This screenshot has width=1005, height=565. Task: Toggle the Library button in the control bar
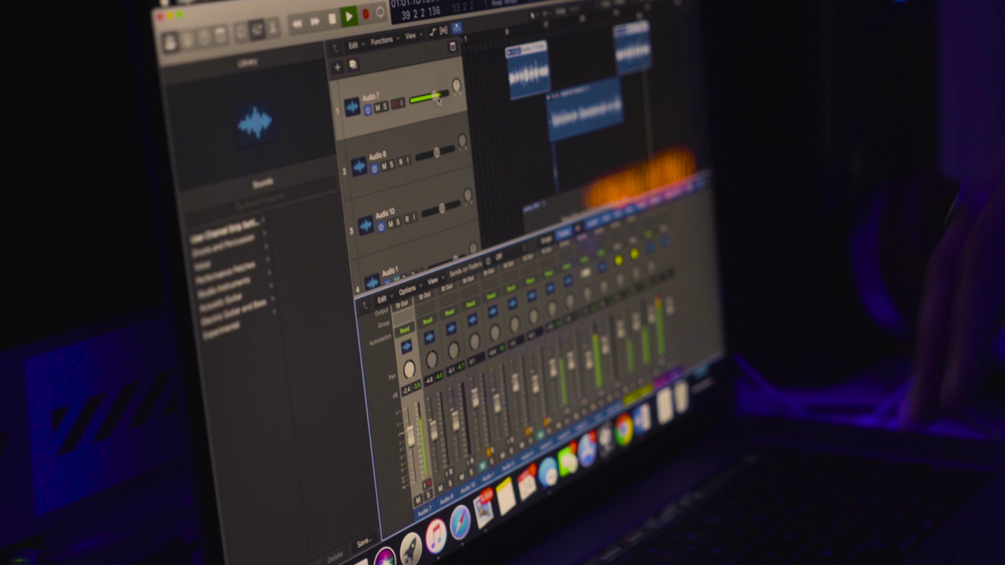(170, 42)
